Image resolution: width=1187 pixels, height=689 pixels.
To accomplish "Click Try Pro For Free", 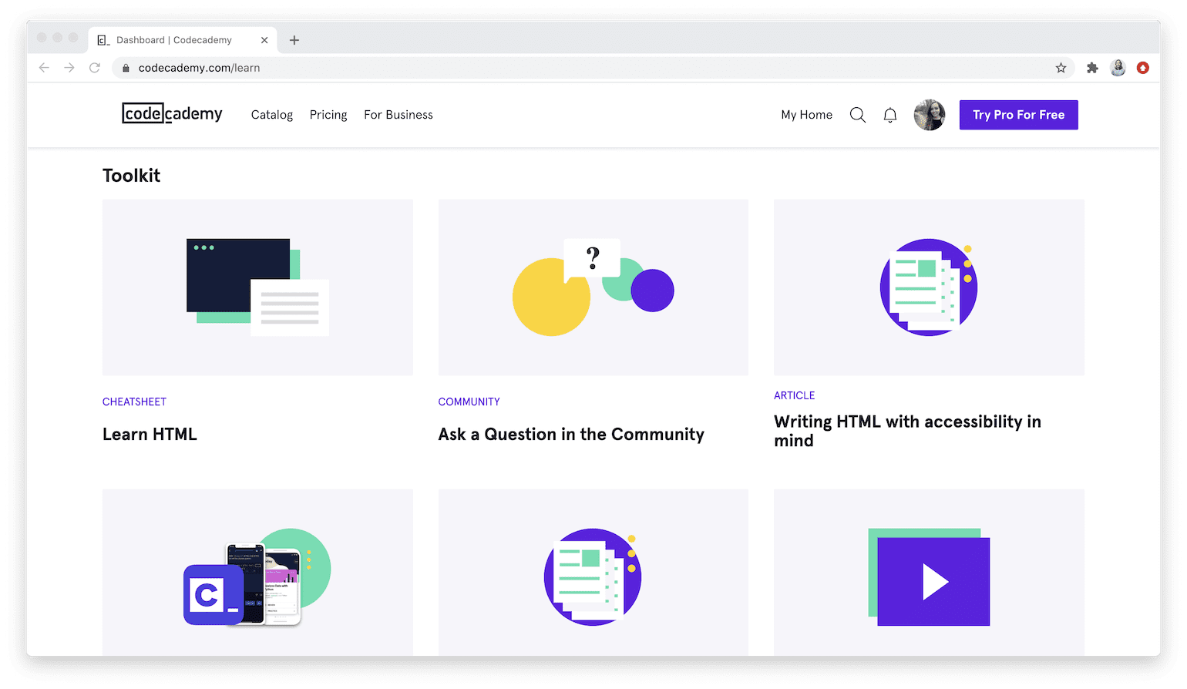I will (x=1018, y=114).
